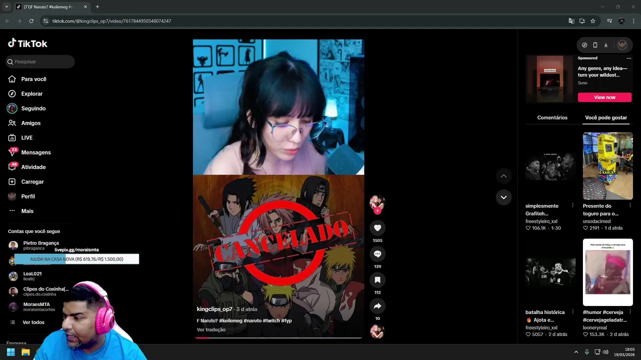Click the TikTok coins icon in top pill

pyautogui.click(x=584, y=45)
